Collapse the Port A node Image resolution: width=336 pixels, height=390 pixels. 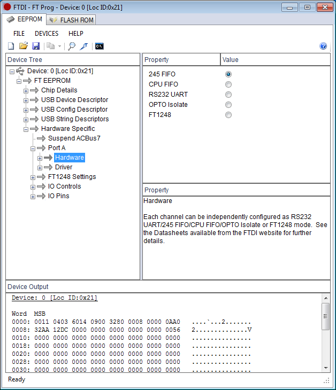click(x=33, y=149)
